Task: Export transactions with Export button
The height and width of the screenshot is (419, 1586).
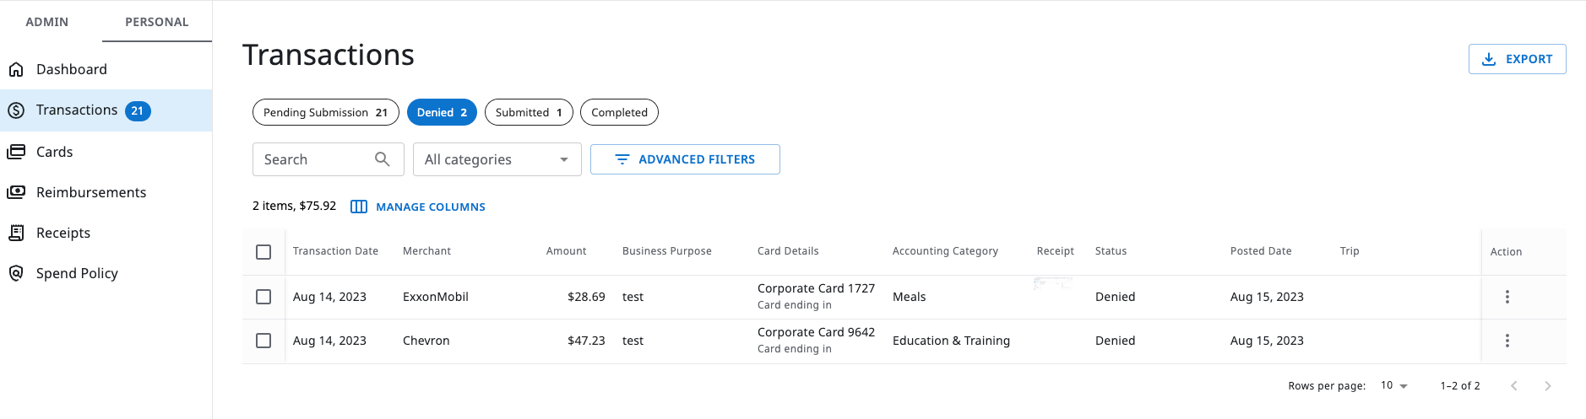Action: coord(1517,59)
